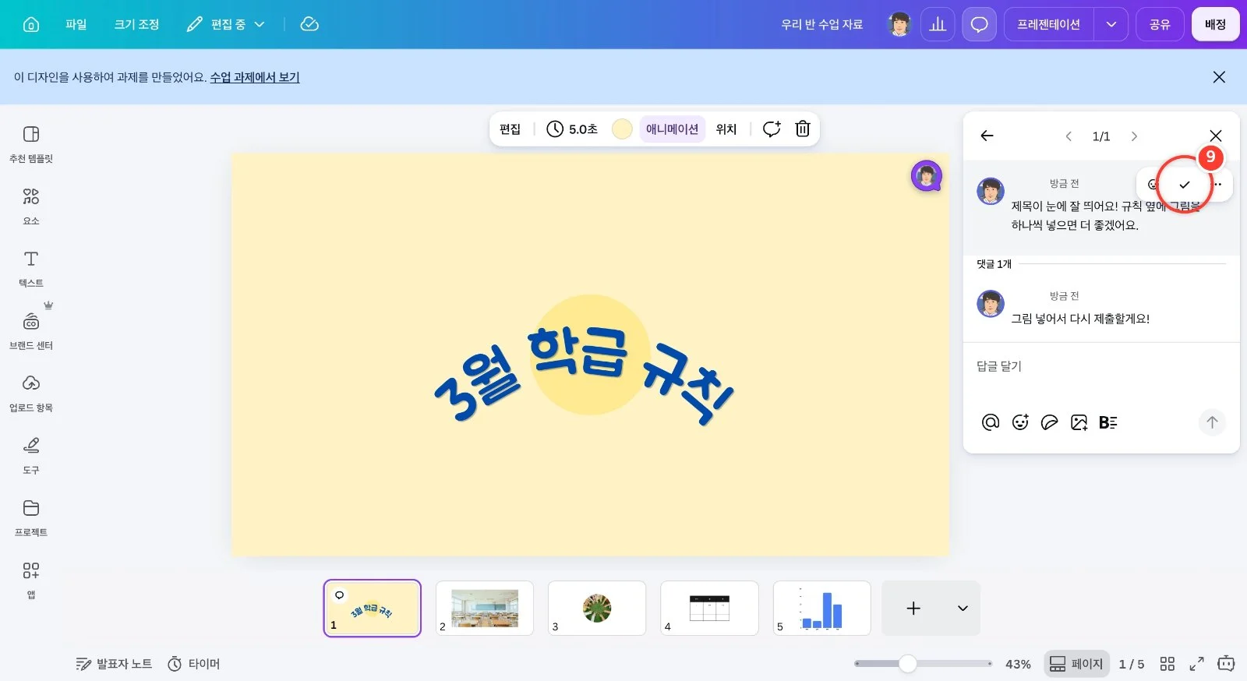1247x681 pixels.
Task: Open the 애니메이션 toolbar tab
Action: [672, 129]
